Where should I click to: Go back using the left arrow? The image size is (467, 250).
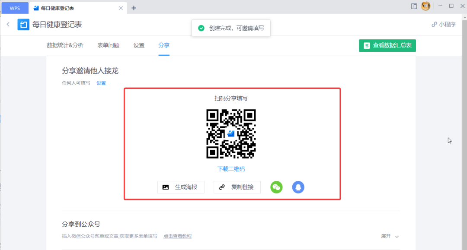[8, 24]
